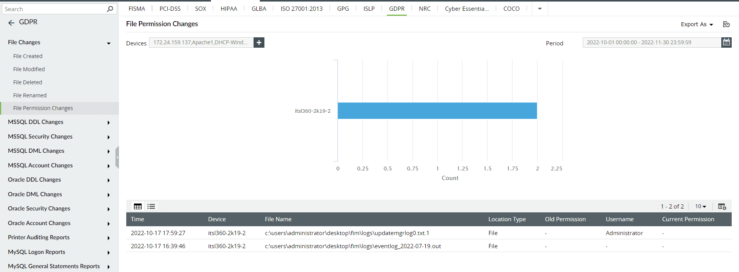Expand MSSQL DDL Changes
This screenshot has height=272, width=739.
pyautogui.click(x=109, y=123)
